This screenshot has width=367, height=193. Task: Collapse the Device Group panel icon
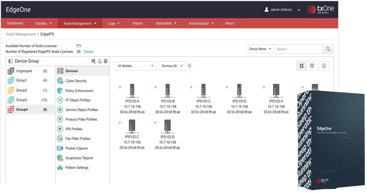point(10,61)
